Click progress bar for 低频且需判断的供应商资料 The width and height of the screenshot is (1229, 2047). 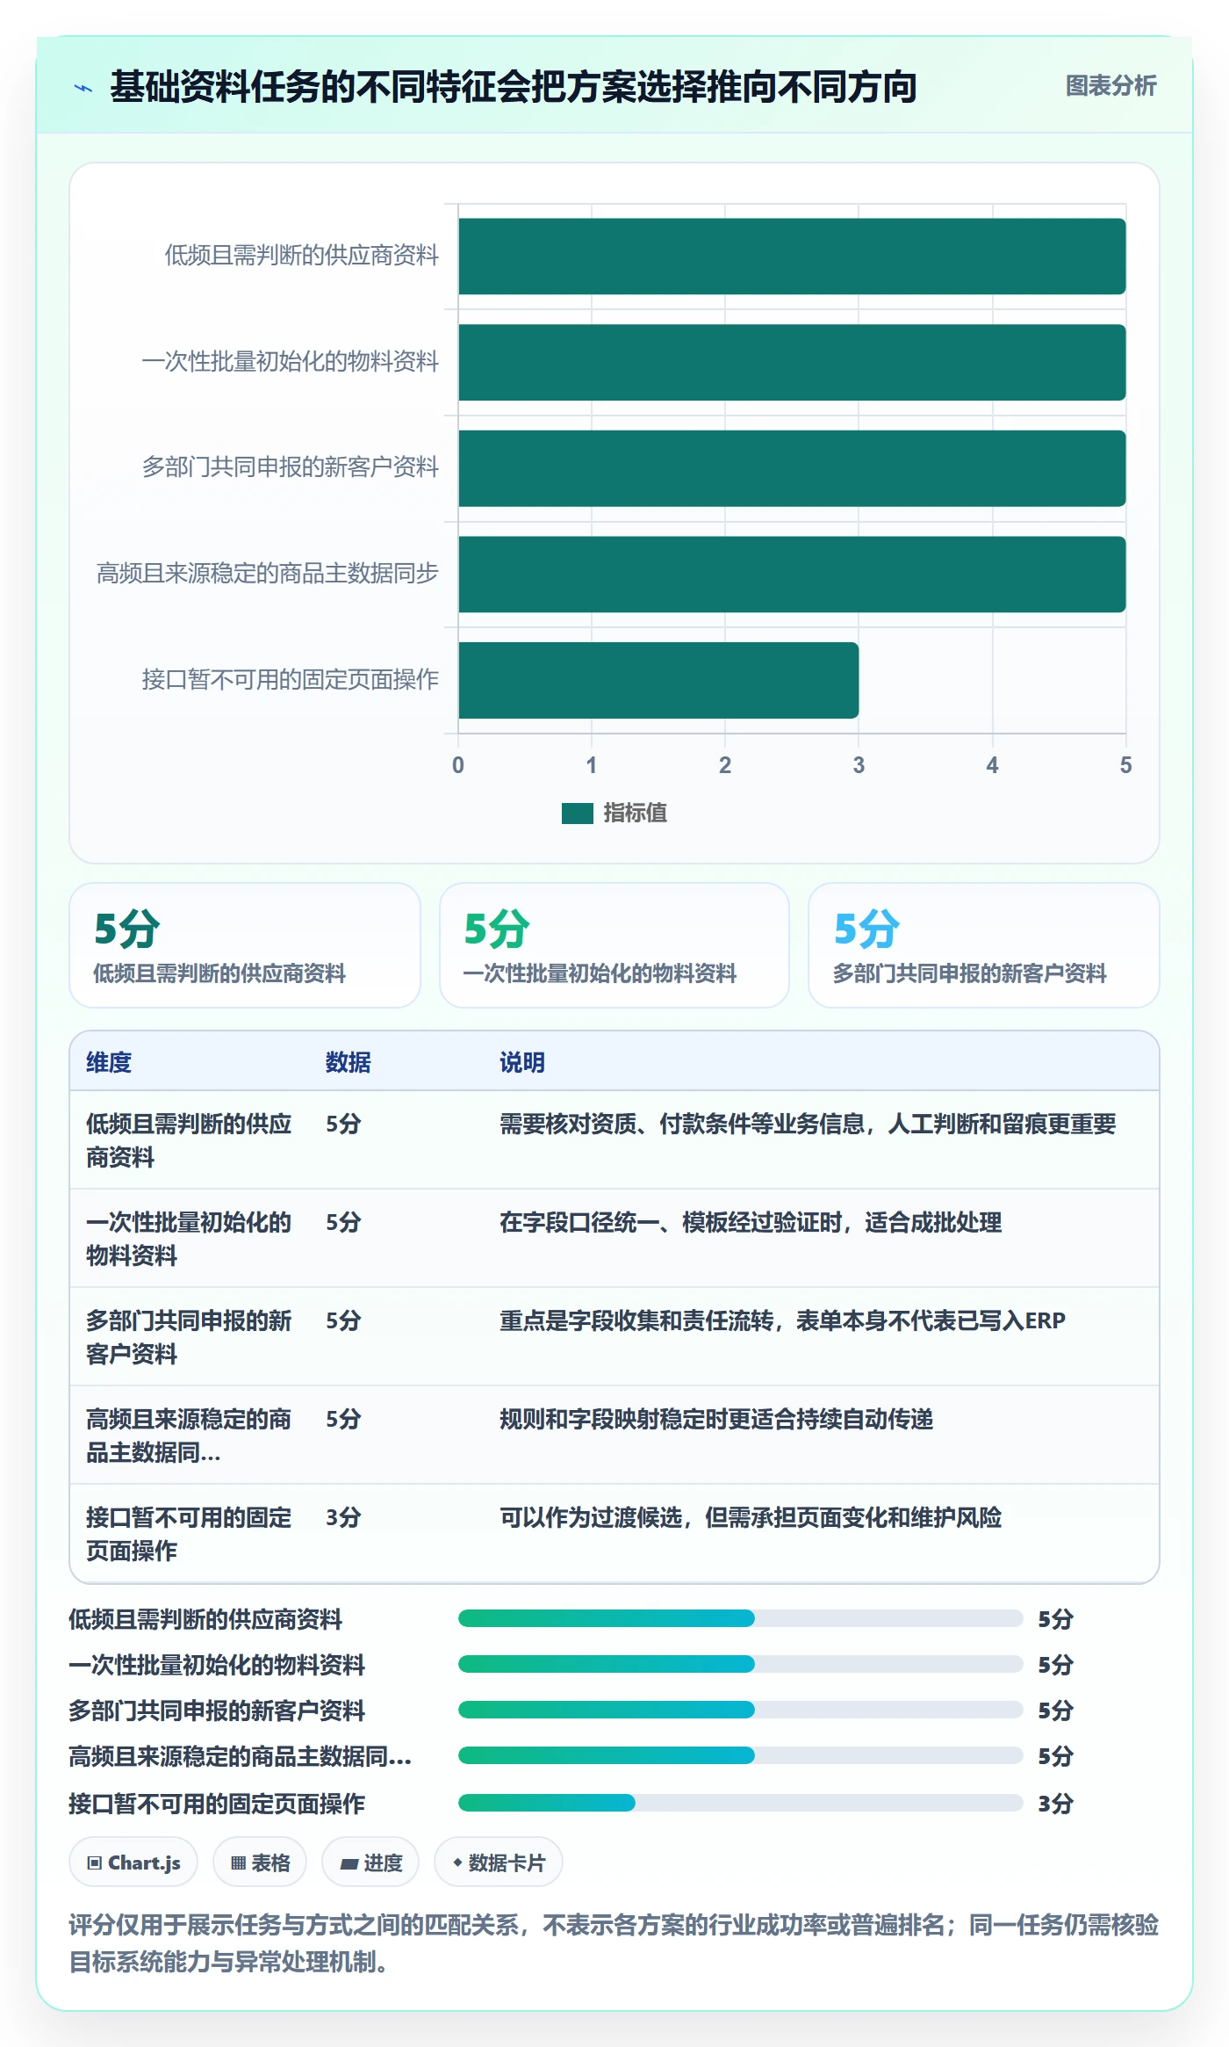click(740, 1618)
